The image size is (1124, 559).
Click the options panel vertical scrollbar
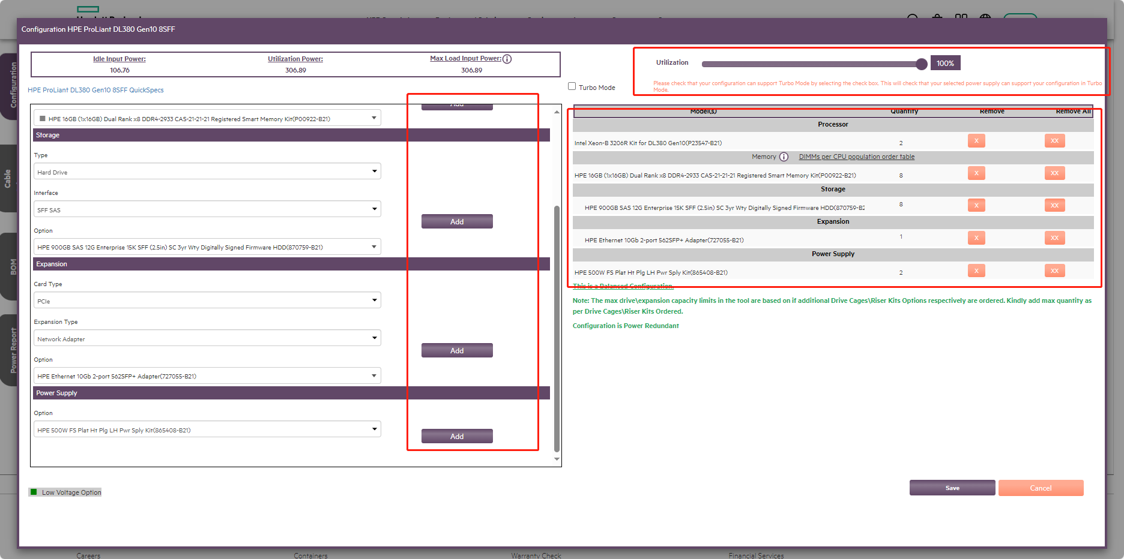557,329
